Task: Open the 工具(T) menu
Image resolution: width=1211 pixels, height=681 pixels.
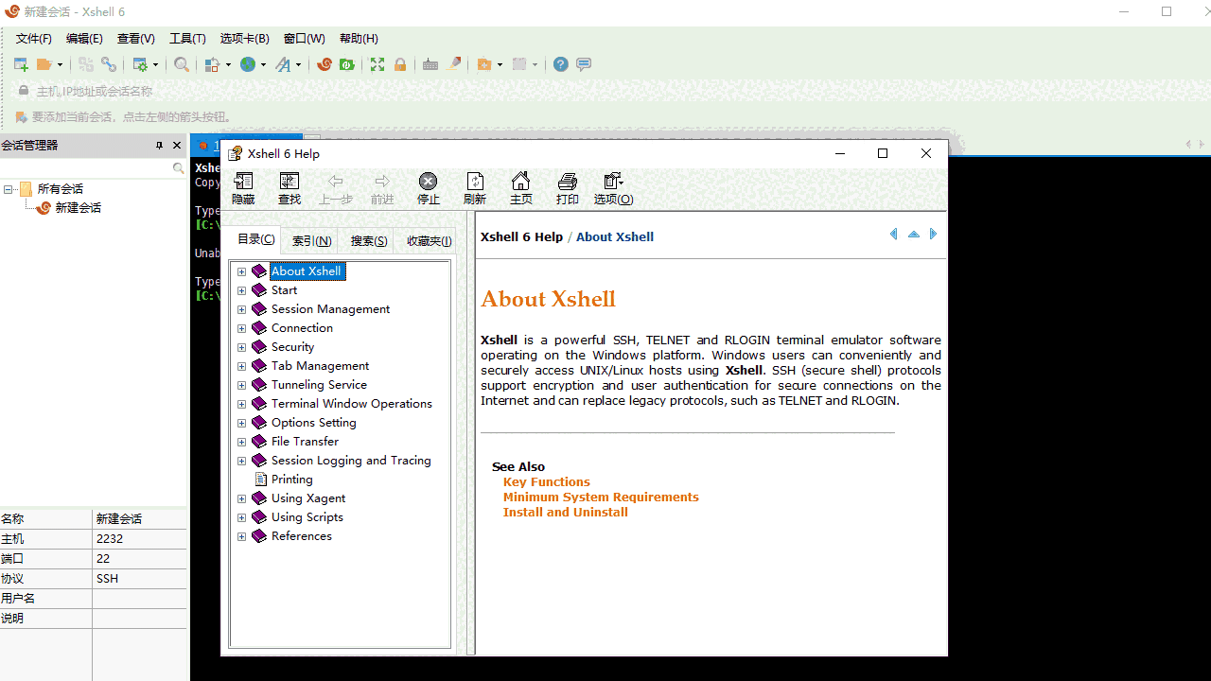Action: click(187, 38)
